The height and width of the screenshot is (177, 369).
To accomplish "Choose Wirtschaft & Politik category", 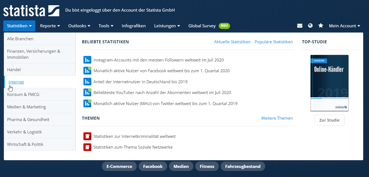I will (x=40, y=144).
